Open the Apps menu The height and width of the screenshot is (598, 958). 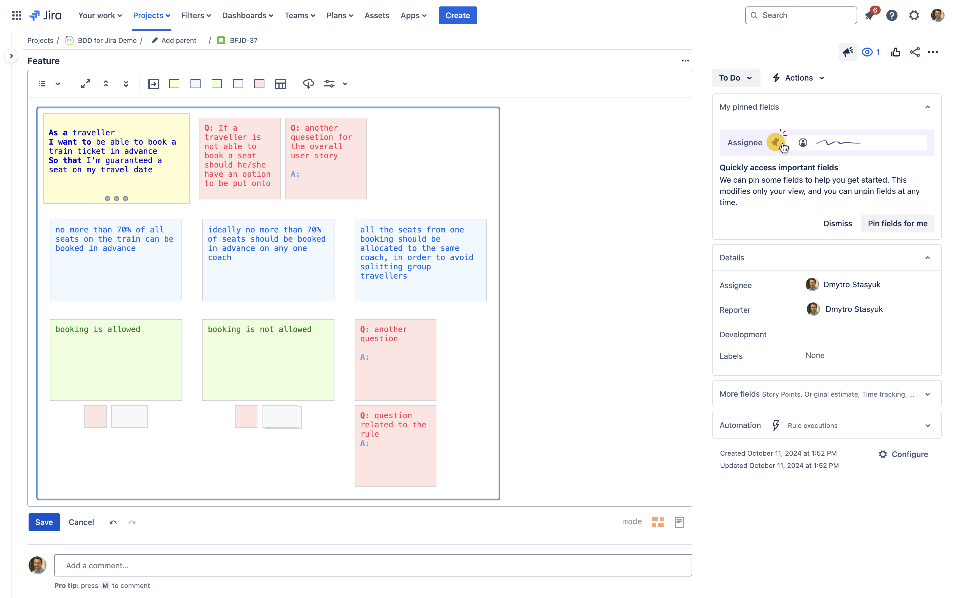(x=413, y=15)
